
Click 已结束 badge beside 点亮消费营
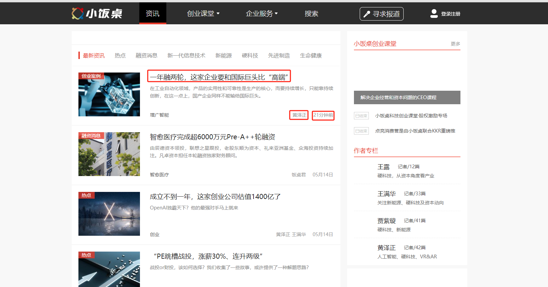point(361,131)
